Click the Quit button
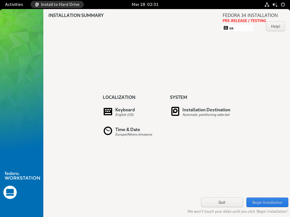Viewport: 290px width, 217px height. click(222, 202)
